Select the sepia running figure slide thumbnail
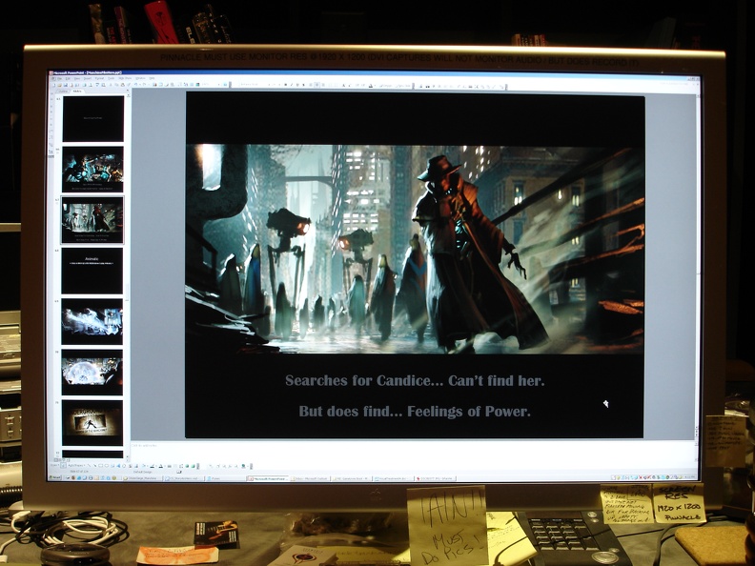755x566 pixels. pyautogui.click(x=92, y=423)
